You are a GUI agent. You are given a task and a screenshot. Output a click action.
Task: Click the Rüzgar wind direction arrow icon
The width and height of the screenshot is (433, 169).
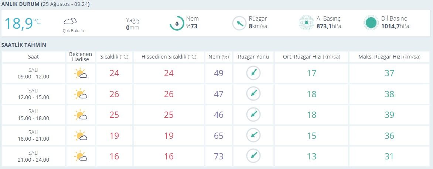[x=239, y=24]
